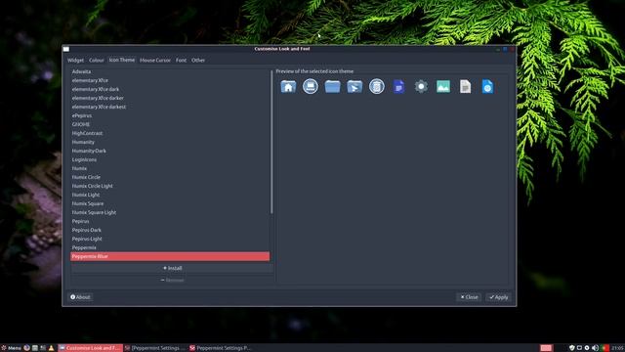
Task: Choose the Papirus-Light icon theme
Action: pyautogui.click(x=170, y=239)
